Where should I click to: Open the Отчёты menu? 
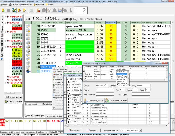coord(15,4)
